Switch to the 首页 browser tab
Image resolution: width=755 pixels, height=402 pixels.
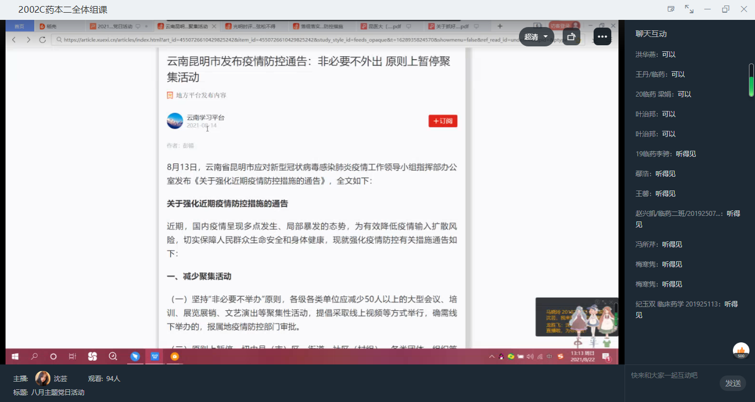(x=19, y=27)
